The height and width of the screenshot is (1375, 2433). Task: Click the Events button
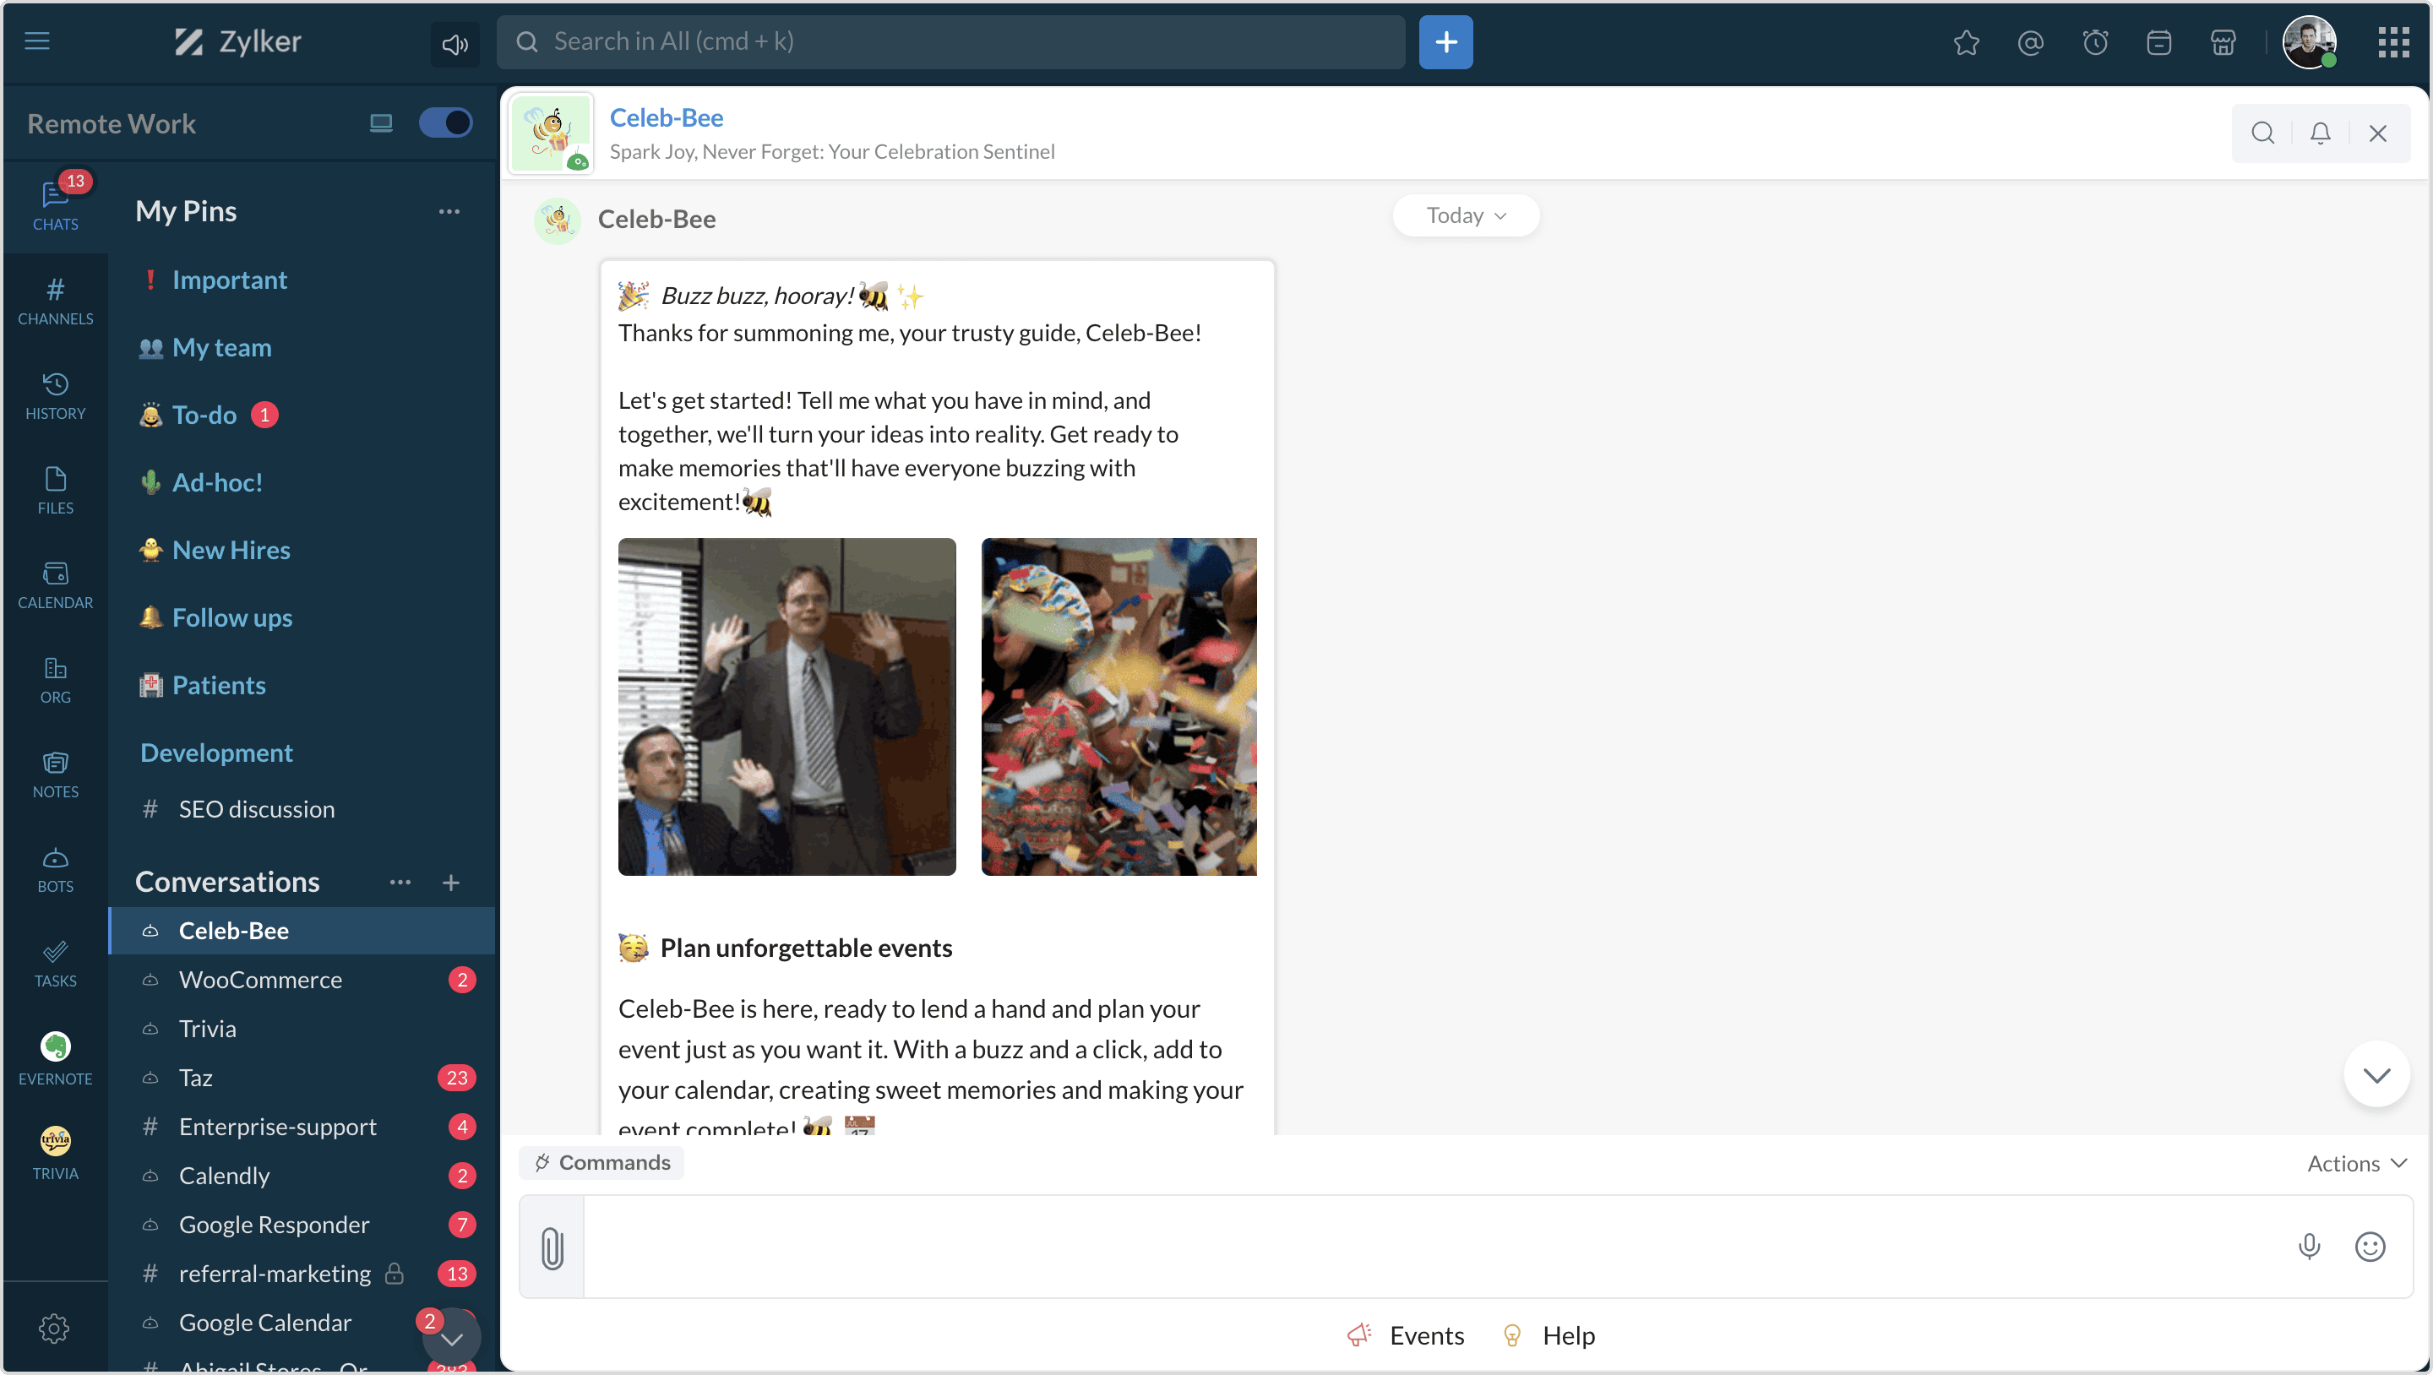[x=1406, y=1335]
